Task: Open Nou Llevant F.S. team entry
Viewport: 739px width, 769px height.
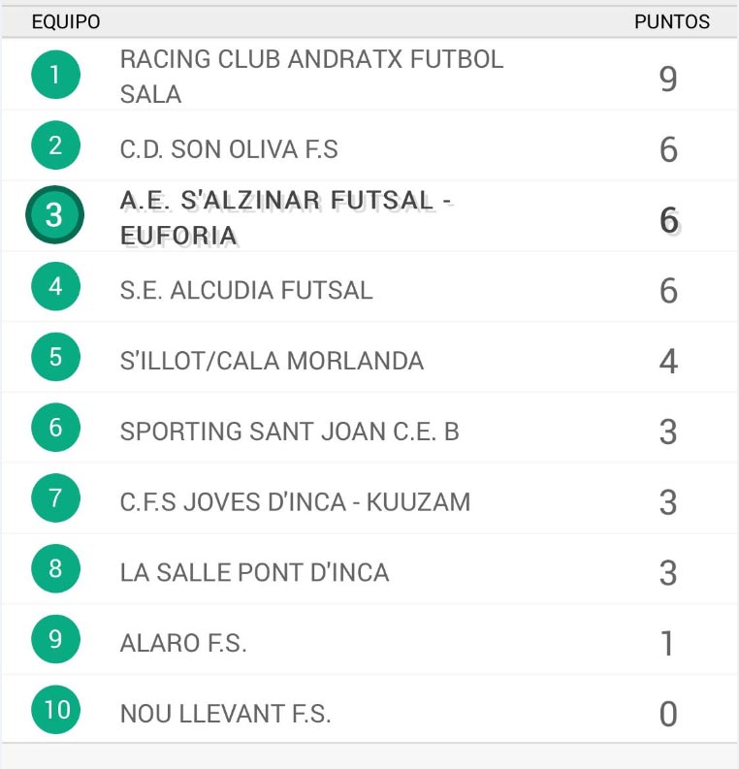Action: pos(226,714)
